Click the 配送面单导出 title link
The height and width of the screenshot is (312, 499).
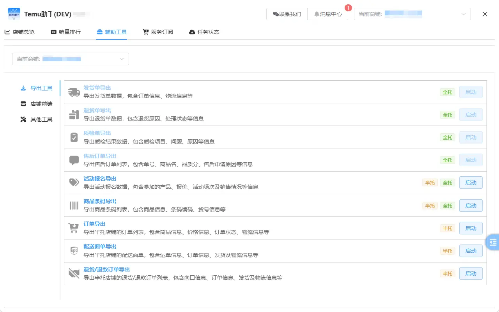pyautogui.click(x=100, y=246)
